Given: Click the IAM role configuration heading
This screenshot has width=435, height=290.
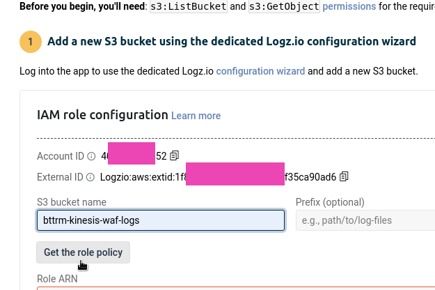Looking at the screenshot, I should click(x=102, y=115).
